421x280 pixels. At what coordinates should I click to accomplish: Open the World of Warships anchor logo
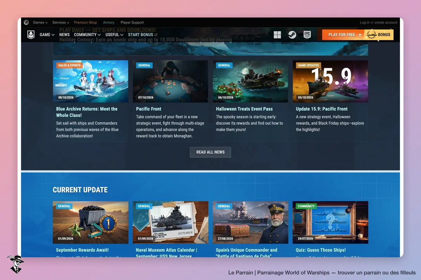click(x=31, y=35)
